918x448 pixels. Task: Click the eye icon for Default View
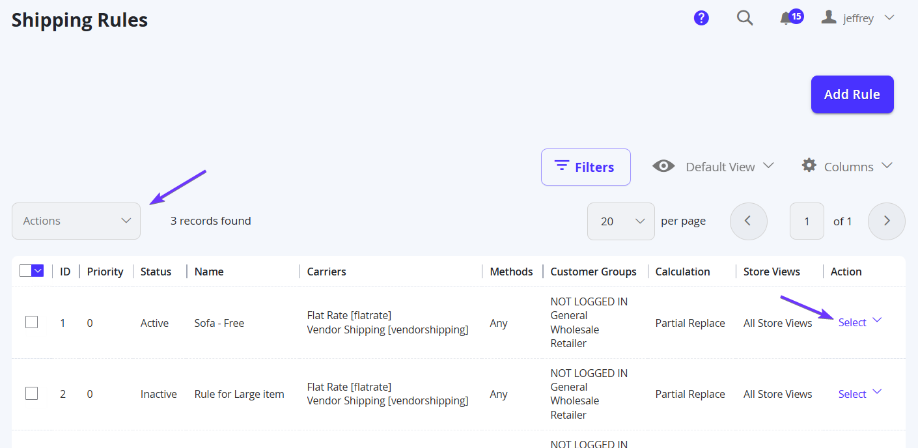[663, 166]
